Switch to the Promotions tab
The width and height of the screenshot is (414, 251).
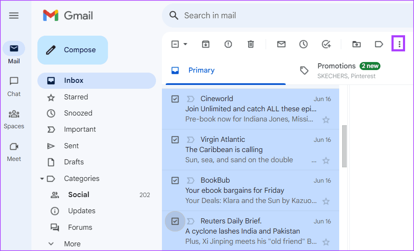(349, 71)
